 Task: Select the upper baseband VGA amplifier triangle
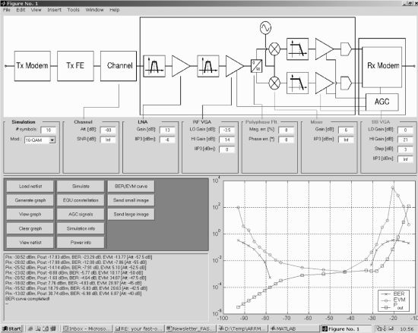[x=325, y=49]
